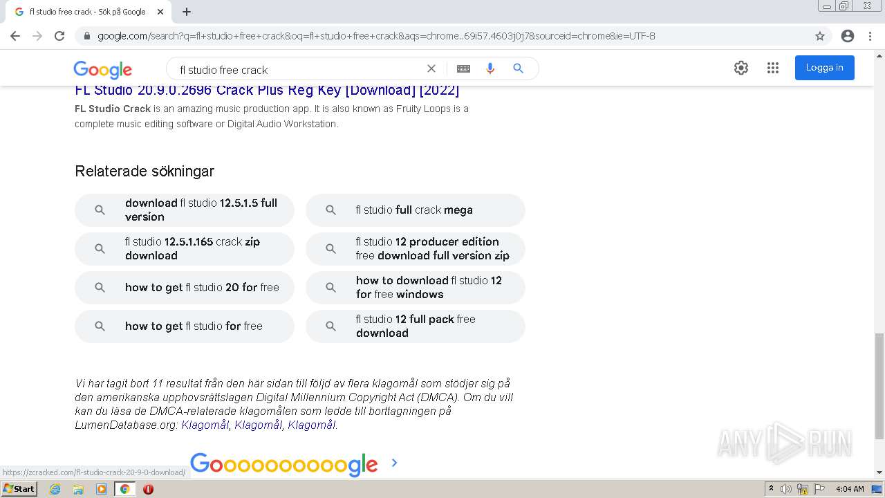Screen dimensions: 885x498
Task: Select 'fl studio 12 producer edition' suggestion
Action: click(x=416, y=249)
